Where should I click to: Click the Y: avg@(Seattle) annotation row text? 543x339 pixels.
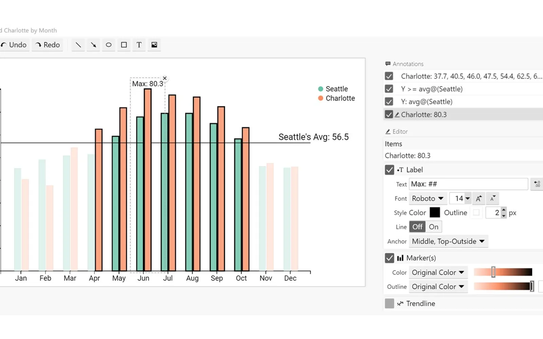coord(427,102)
